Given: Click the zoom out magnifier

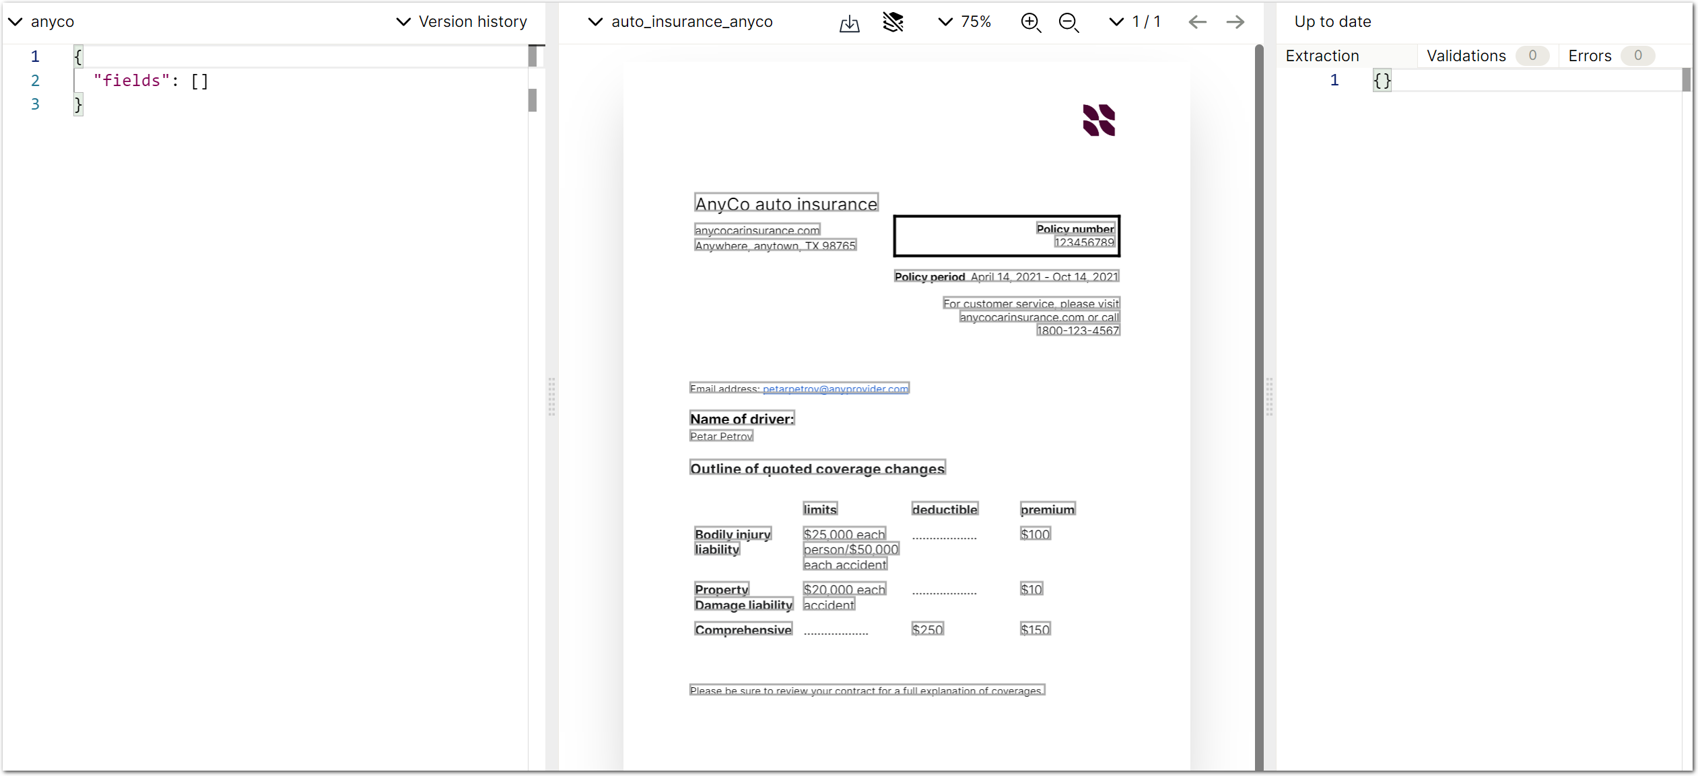Looking at the screenshot, I should coord(1068,22).
